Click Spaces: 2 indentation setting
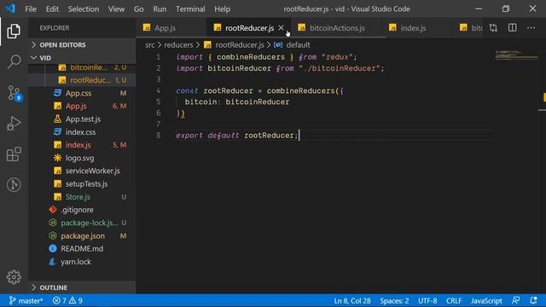The height and width of the screenshot is (307, 546). 394,300
